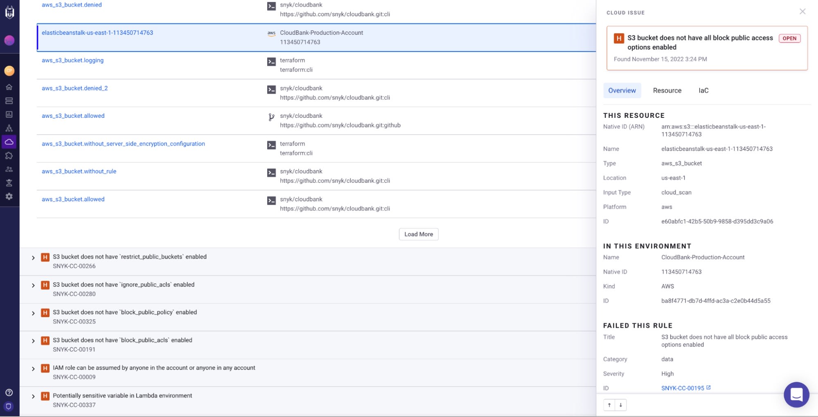Open the Members icon in the sidebar
818x417 pixels.
(9, 169)
